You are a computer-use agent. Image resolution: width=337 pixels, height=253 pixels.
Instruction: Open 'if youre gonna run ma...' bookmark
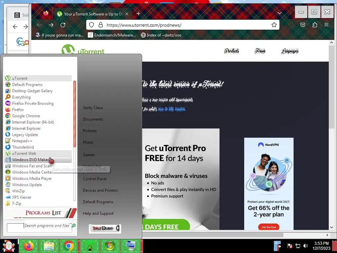60,35
